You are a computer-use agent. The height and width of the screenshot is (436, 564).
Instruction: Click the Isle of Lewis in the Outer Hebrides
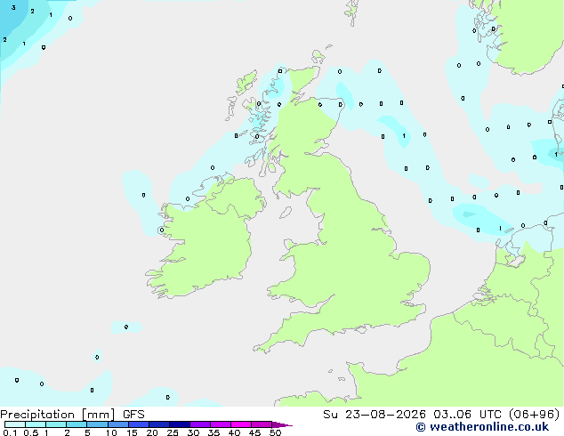pos(246,83)
